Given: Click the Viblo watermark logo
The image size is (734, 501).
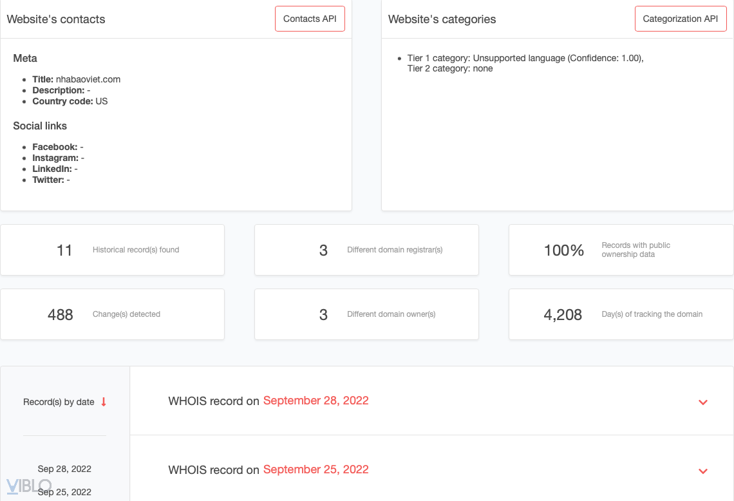Looking at the screenshot, I should point(29,486).
